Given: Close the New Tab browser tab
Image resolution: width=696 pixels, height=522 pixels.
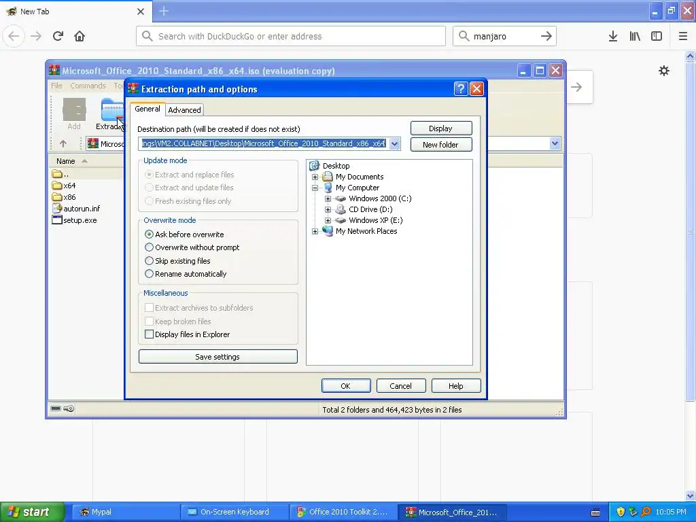Looking at the screenshot, I should 141,12.
